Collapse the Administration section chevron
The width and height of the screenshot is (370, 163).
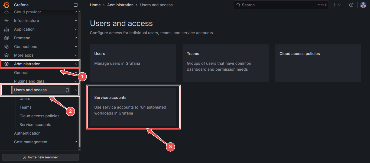point(76,64)
